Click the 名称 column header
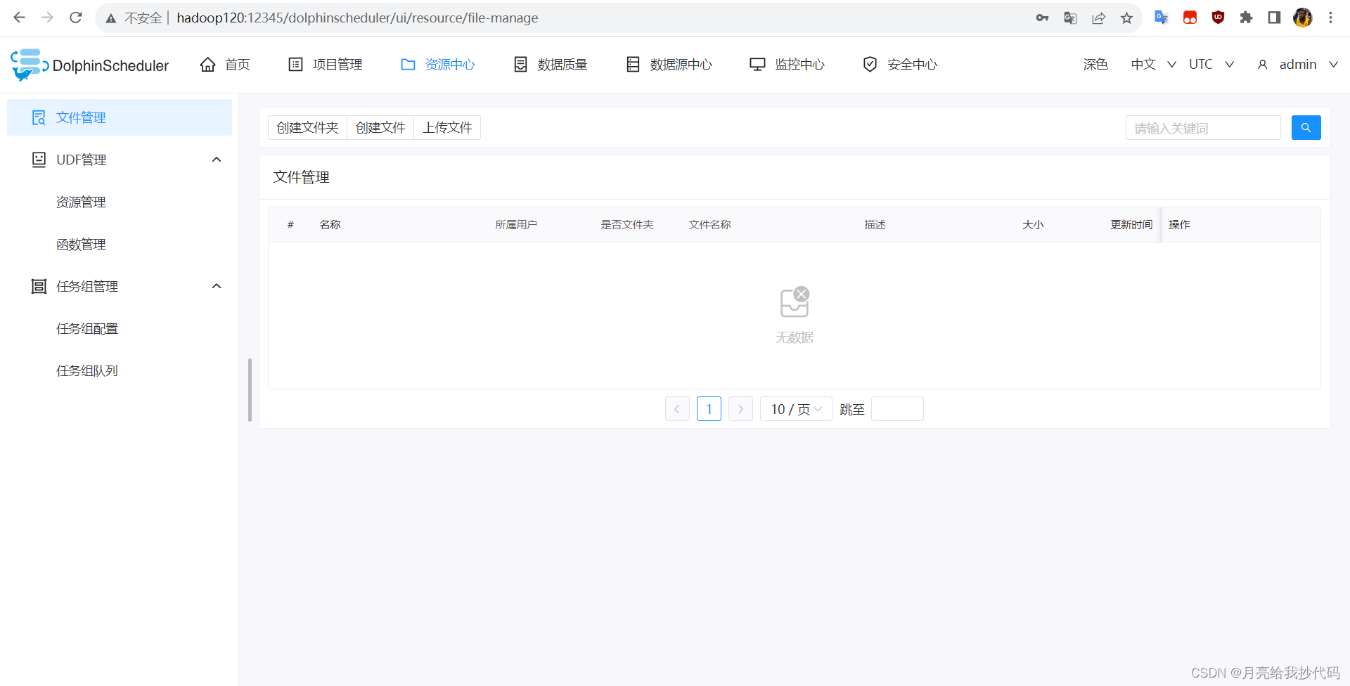The width and height of the screenshot is (1350, 686). tap(330, 225)
